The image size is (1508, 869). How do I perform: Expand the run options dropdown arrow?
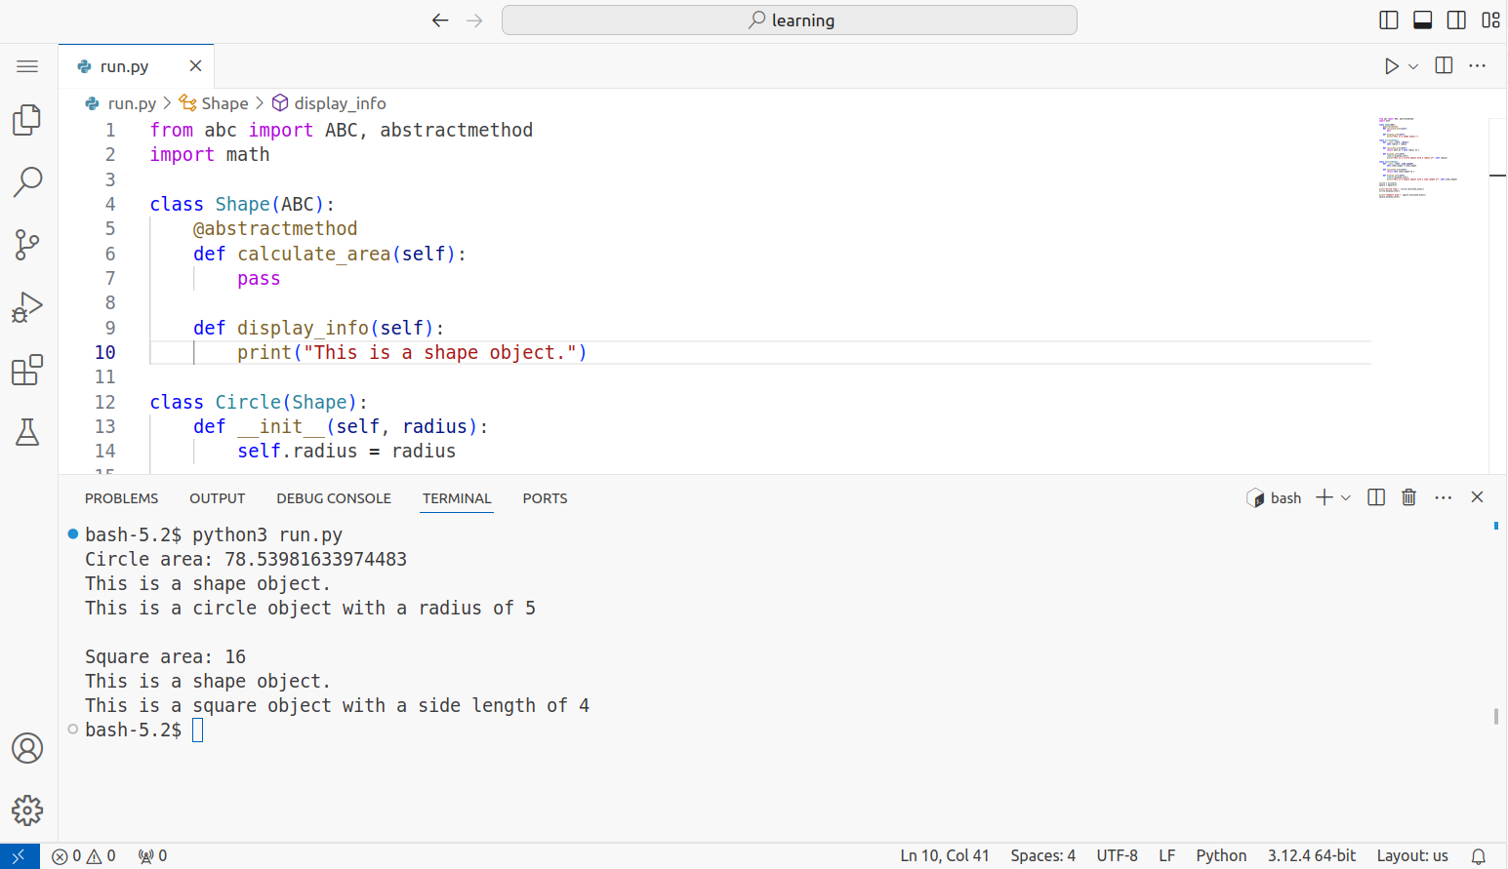(x=1413, y=66)
